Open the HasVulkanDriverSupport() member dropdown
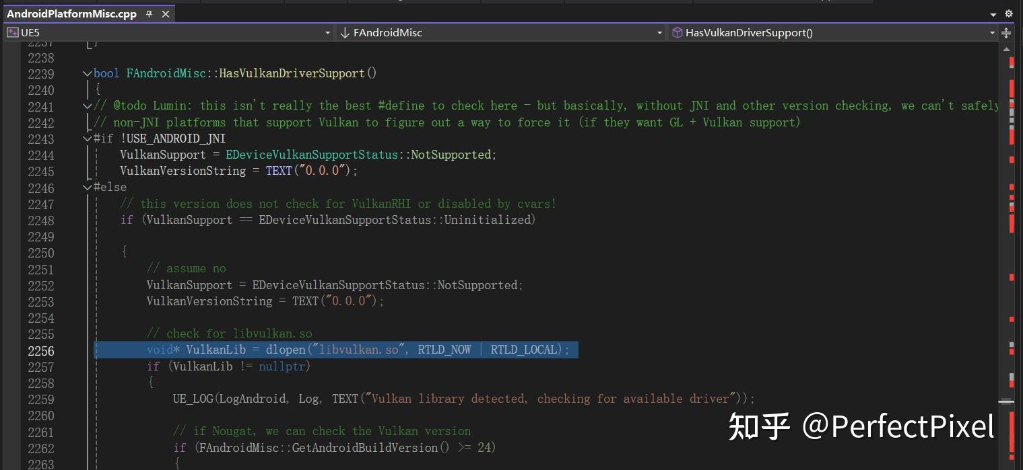 pos(990,32)
